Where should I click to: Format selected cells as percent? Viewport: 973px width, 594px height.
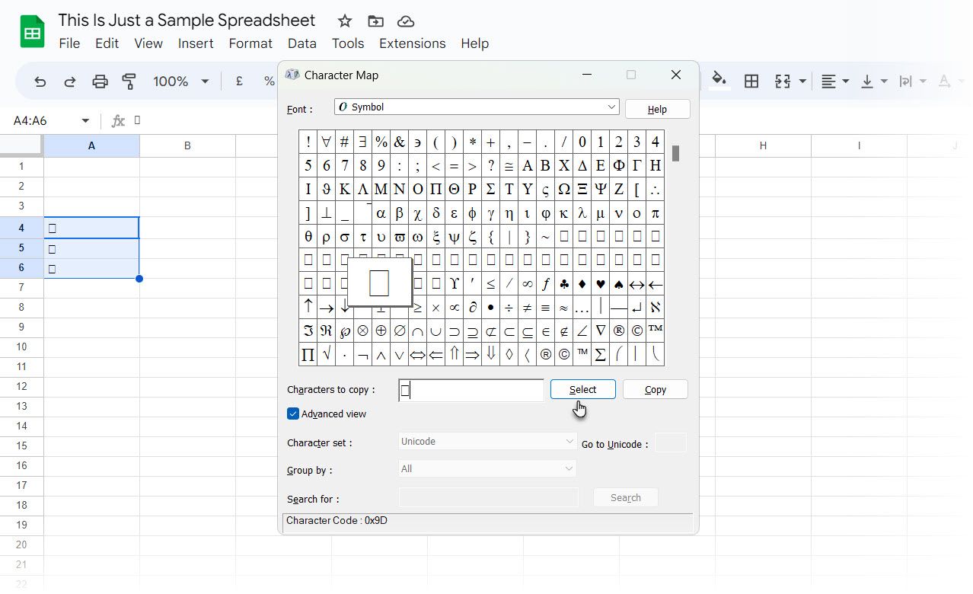point(268,80)
